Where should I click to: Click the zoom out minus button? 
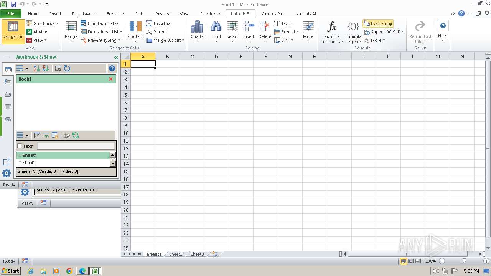coord(442,261)
